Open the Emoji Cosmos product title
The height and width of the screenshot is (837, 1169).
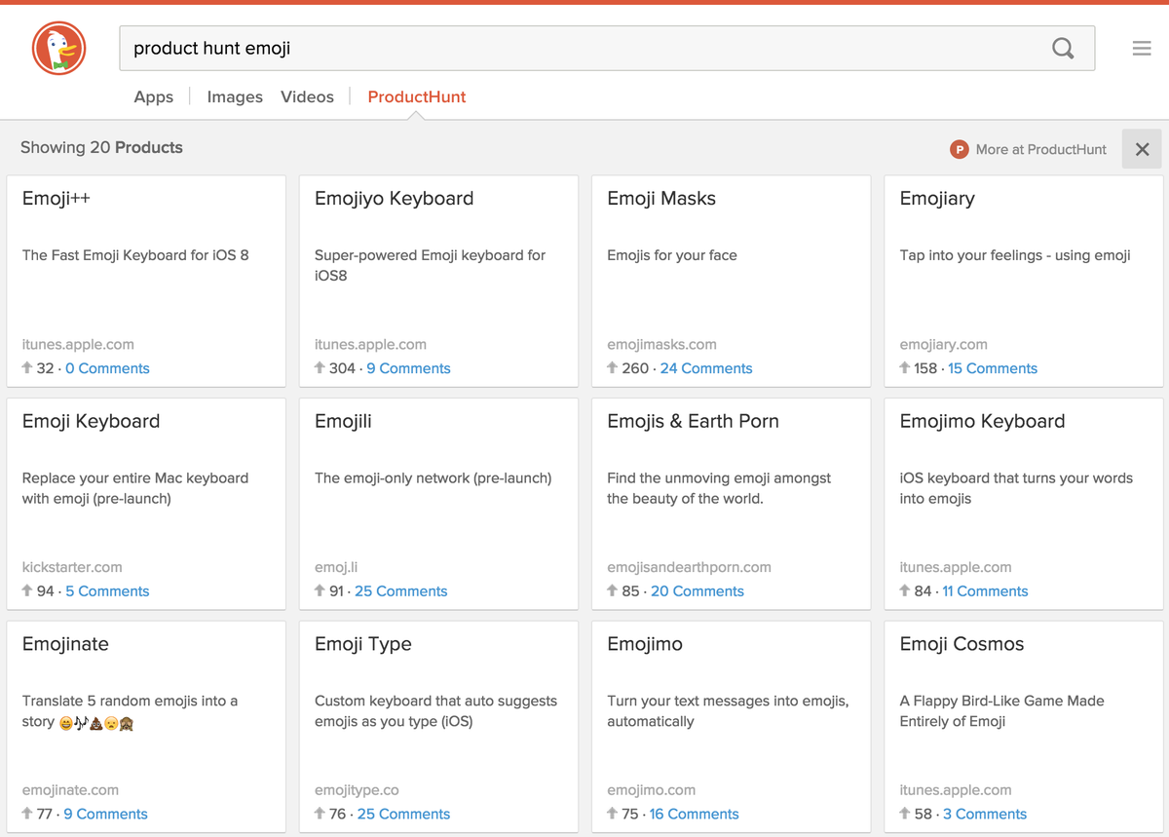(962, 644)
